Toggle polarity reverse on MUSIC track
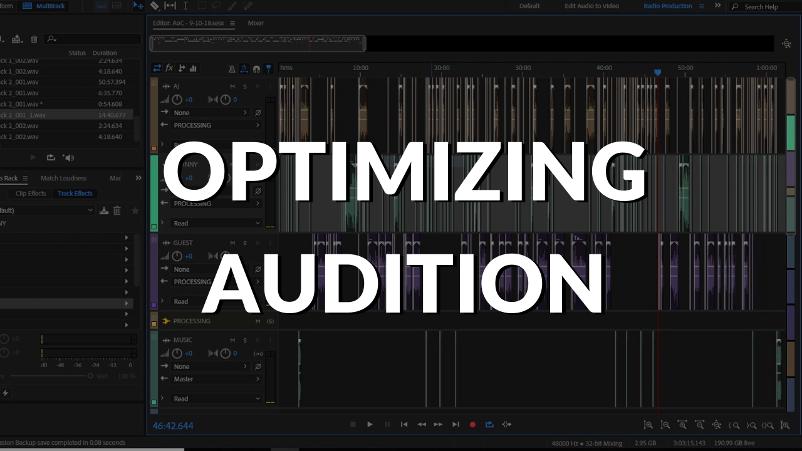The height and width of the screenshot is (451, 802). coord(258,366)
